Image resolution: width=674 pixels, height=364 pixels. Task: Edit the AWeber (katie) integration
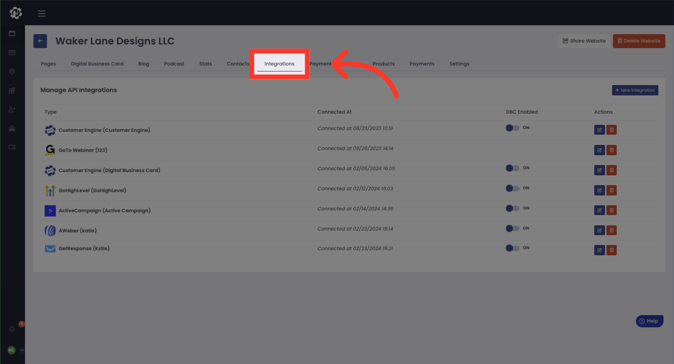click(600, 231)
